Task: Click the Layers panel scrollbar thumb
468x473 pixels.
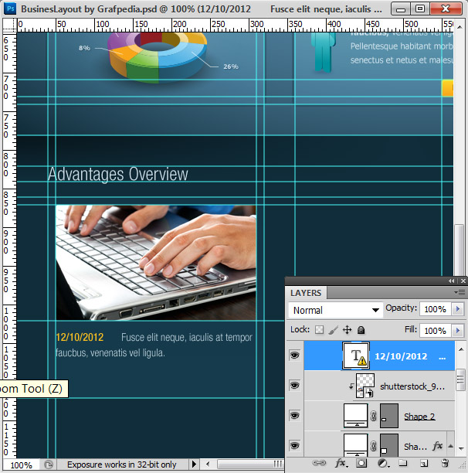Action: pos(461,379)
